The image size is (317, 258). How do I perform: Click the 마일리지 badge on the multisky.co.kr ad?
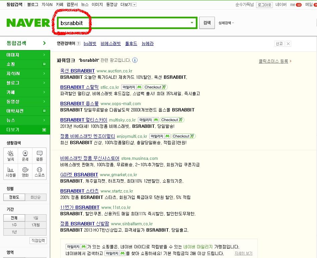(148, 120)
